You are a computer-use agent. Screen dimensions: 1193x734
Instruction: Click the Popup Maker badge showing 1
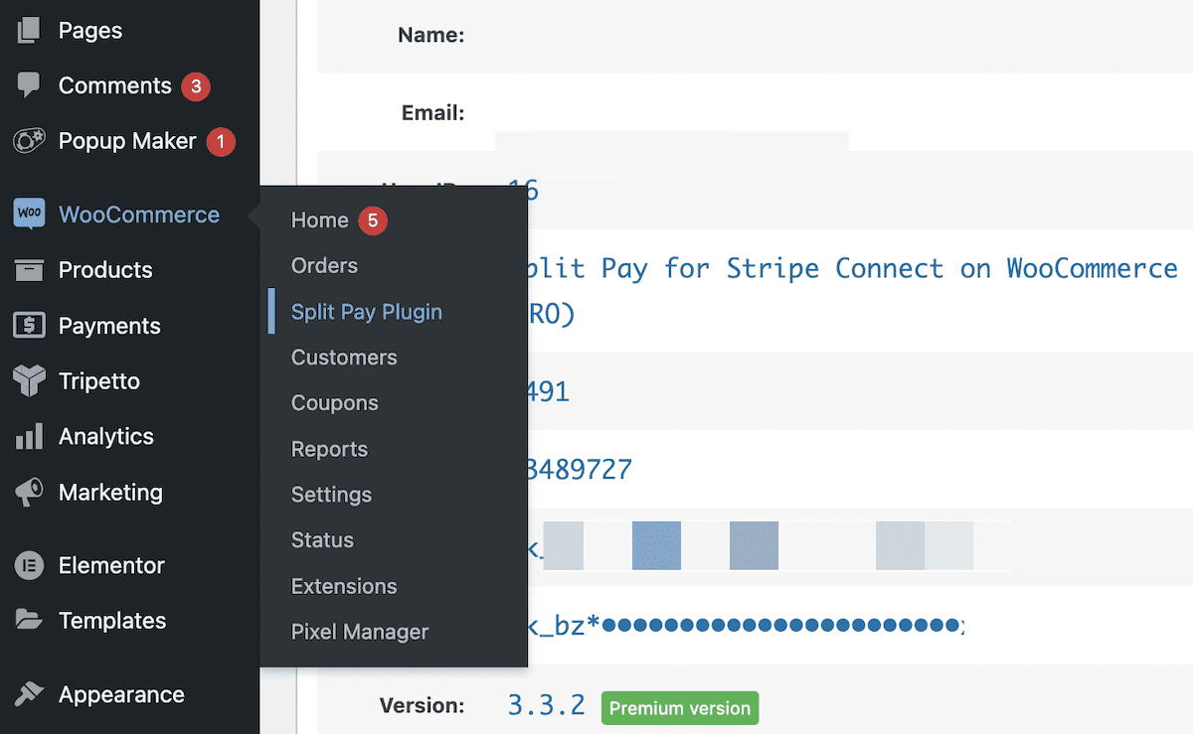point(221,142)
